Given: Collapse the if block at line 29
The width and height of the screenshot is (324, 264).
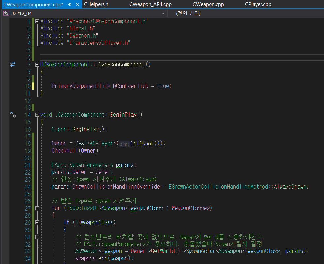Looking at the screenshot, I should pyautogui.click(x=37, y=222).
